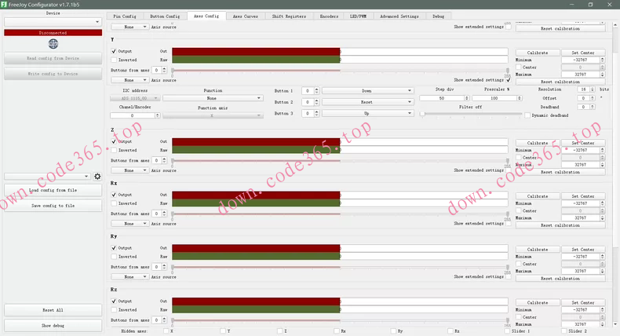Viewport: 620px width, 336px height.
Task: Select the Axes Curves tab
Action: 245,16
